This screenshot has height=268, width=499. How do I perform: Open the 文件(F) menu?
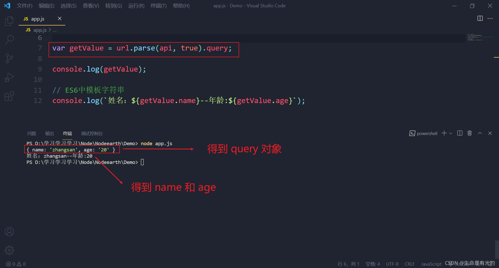(x=25, y=6)
